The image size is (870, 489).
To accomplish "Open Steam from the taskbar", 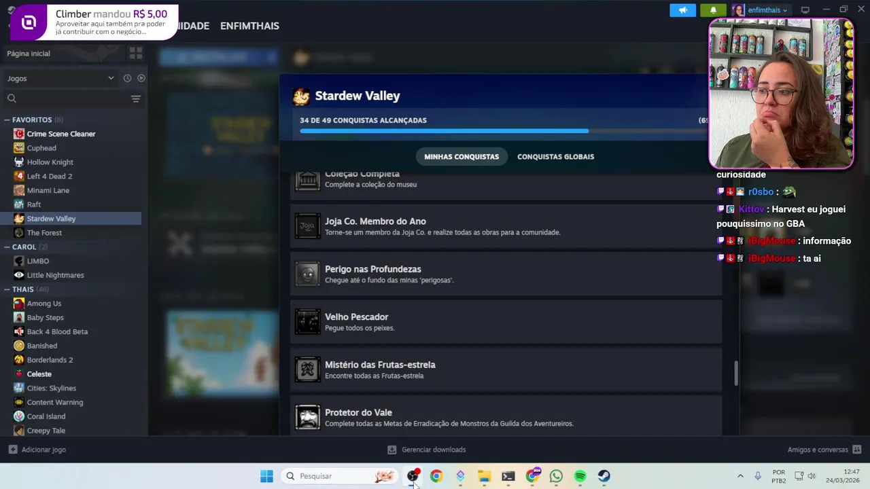I will click(604, 476).
